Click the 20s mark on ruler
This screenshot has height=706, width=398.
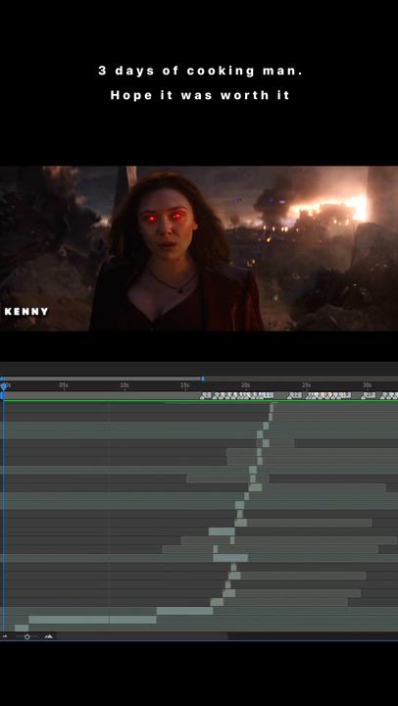pyautogui.click(x=246, y=385)
